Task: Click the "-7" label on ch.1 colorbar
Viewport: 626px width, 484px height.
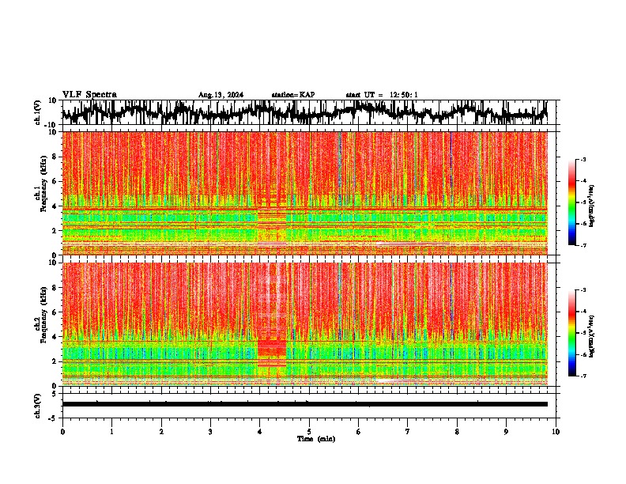Action: [583, 245]
